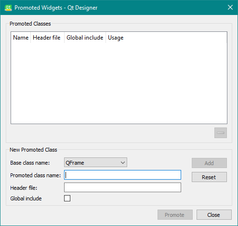This screenshot has height=226, width=238.
Task: Sort by the Header file column
Action: coord(47,38)
